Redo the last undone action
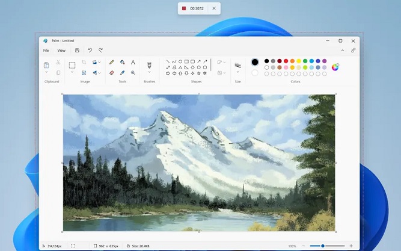This screenshot has width=401, height=251. (x=101, y=51)
